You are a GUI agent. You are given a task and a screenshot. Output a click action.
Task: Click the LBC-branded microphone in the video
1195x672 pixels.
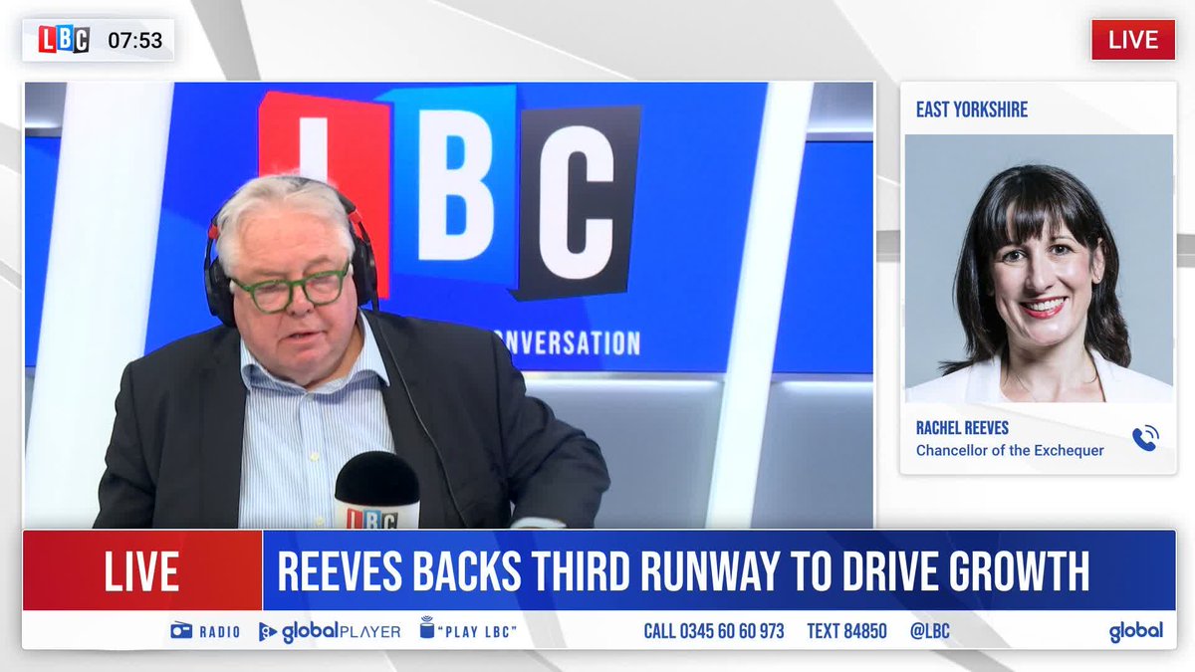pyautogui.click(x=376, y=492)
